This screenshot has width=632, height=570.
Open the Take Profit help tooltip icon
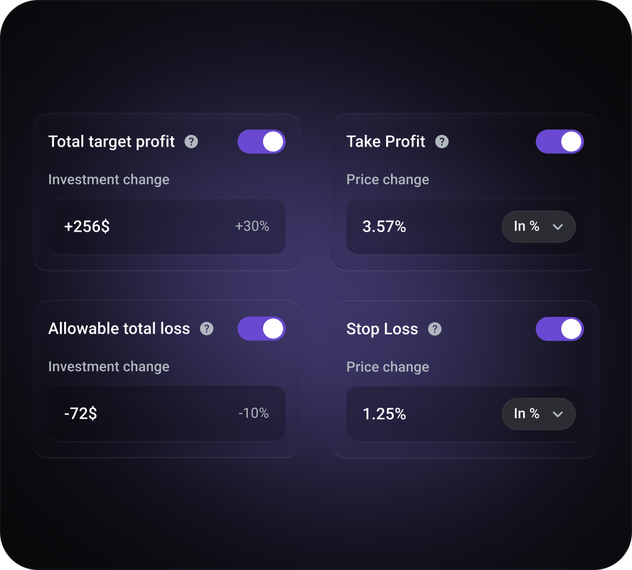tap(442, 142)
